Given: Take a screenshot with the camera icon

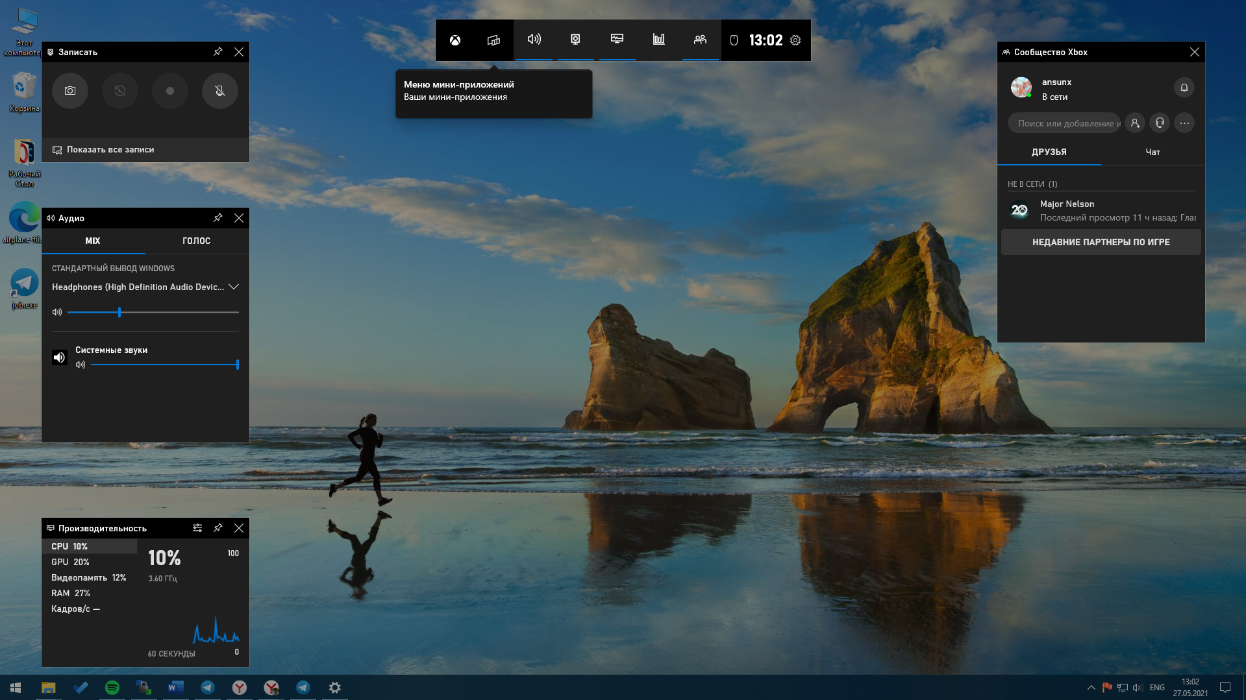Looking at the screenshot, I should [70, 91].
